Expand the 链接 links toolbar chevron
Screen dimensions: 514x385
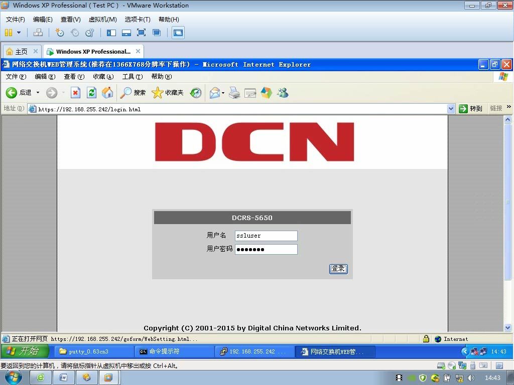point(509,107)
